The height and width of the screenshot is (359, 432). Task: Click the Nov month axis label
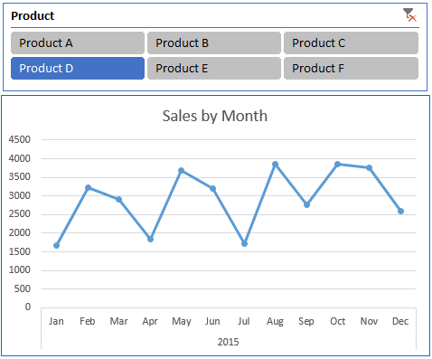pos(369,321)
